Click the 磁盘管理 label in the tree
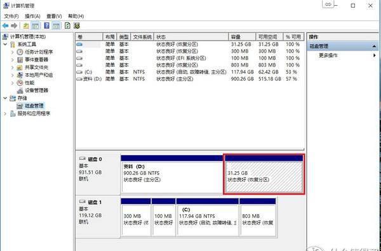The height and width of the screenshot is (251, 381). coord(34,106)
